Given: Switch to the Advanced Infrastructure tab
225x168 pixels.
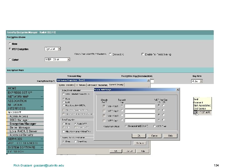Looking at the screenshot, I should pos(97,85).
